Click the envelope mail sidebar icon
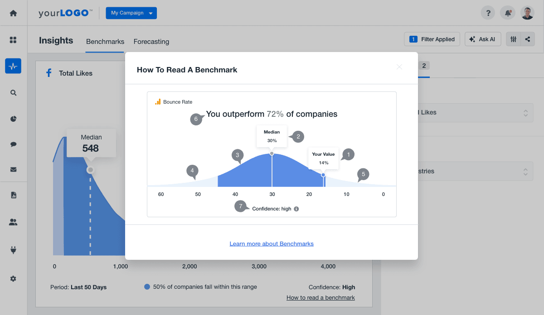Viewport: 544px width, 315px height. (13, 170)
